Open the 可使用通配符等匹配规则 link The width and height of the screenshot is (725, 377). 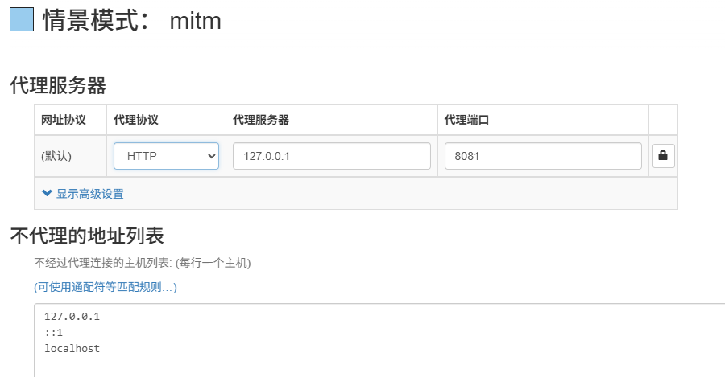pos(106,287)
